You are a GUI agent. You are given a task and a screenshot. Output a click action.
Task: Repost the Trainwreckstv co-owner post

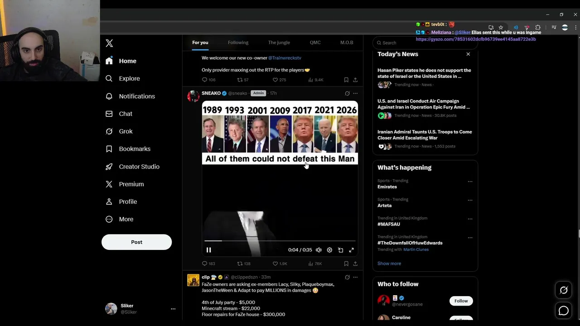point(243,80)
